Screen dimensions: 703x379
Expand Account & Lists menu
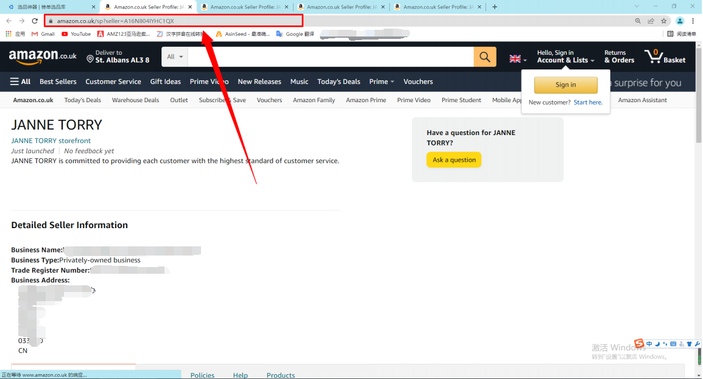coord(565,57)
